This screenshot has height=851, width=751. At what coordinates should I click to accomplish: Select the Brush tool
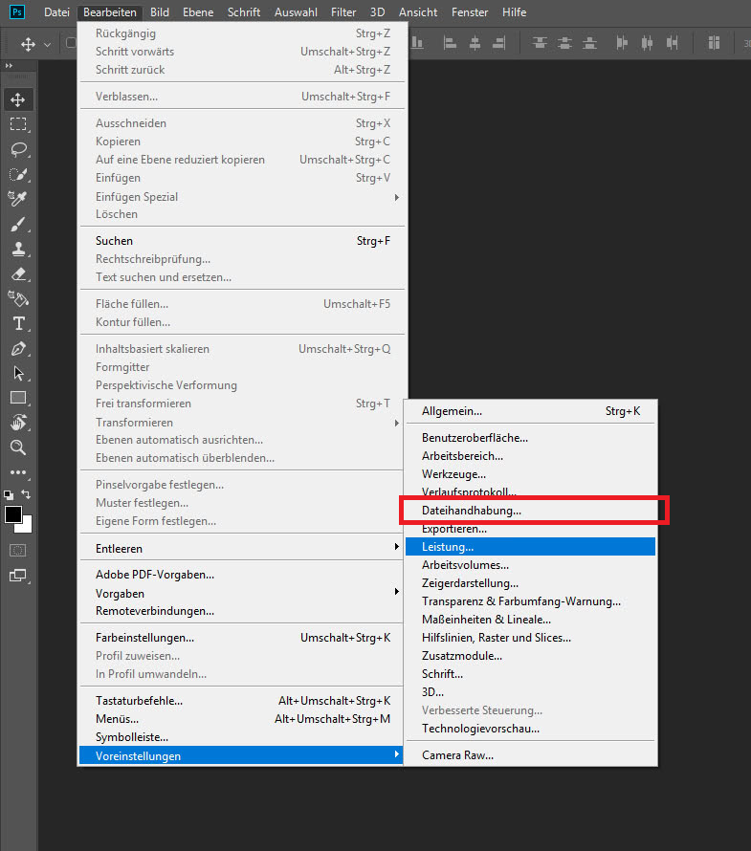tap(18, 224)
